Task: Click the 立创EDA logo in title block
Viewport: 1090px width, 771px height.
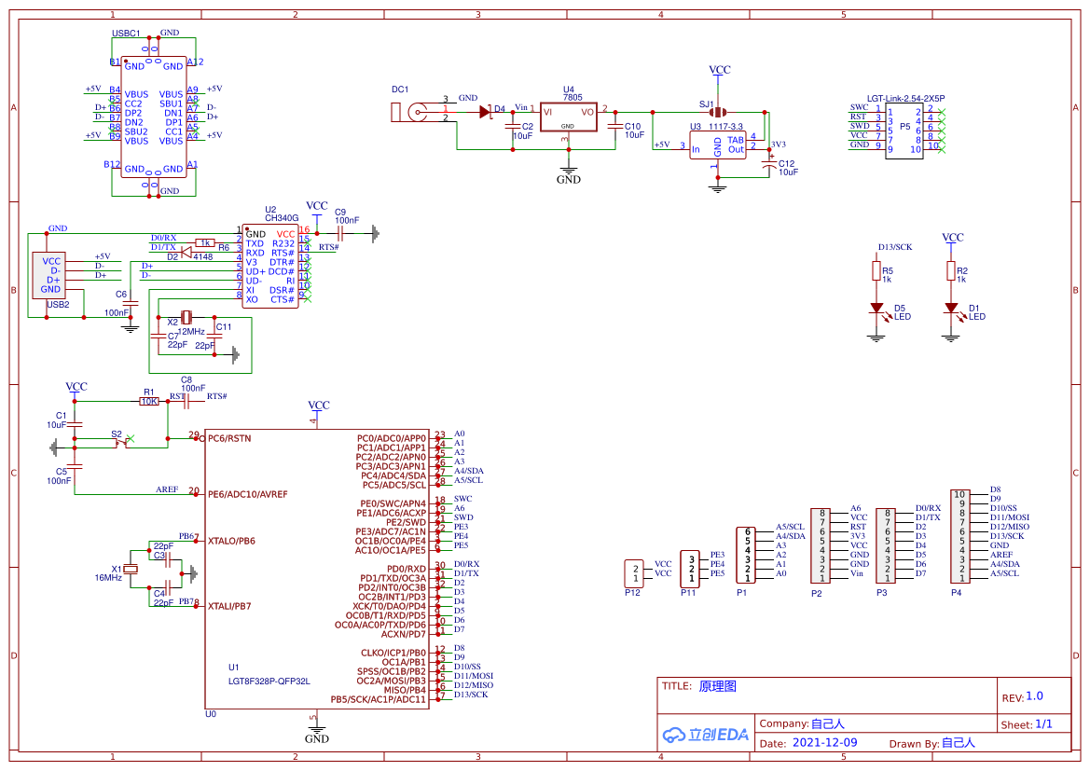Action: pos(706,734)
